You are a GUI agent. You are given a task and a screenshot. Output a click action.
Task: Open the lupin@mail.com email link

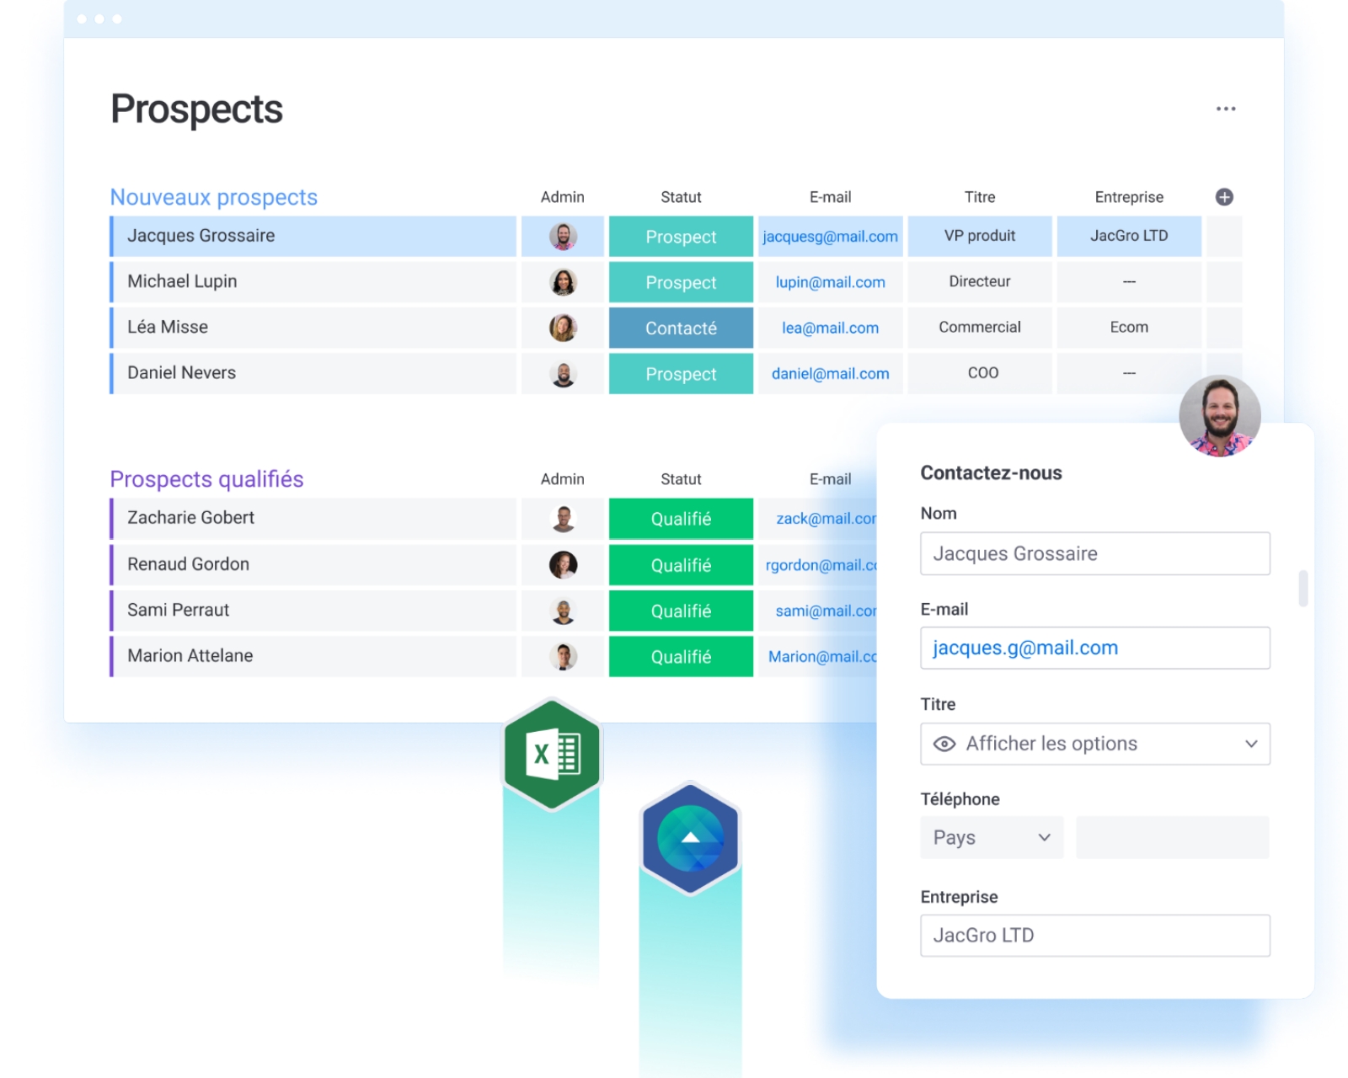830,282
